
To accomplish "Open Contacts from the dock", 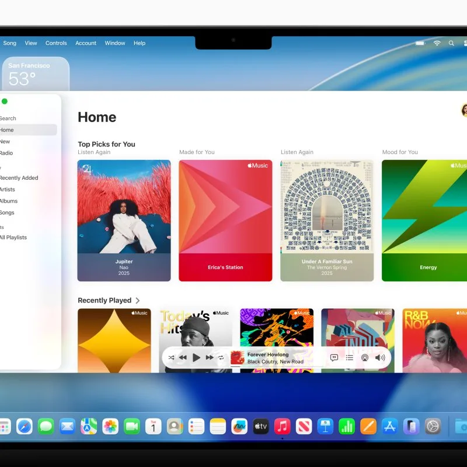I will pos(175,427).
